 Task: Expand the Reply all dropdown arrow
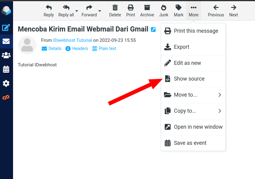77,11
